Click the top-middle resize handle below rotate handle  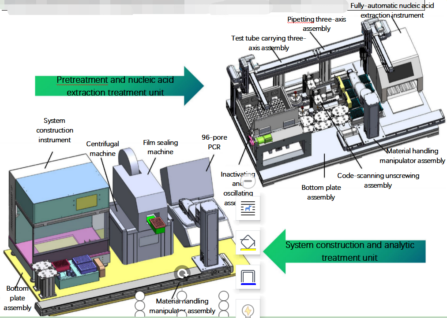click(x=182, y=296)
